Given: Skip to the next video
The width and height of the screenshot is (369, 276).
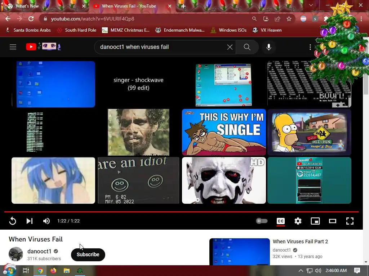Looking at the screenshot, I should 30,221.
